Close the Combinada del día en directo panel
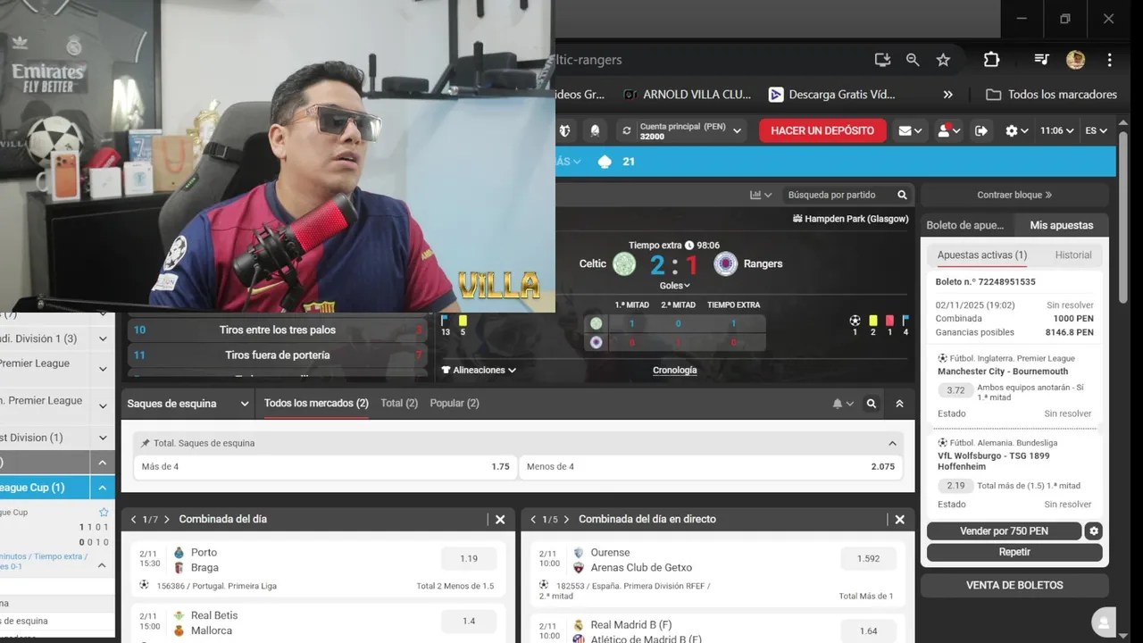The image size is (1143, 643). 899,519
